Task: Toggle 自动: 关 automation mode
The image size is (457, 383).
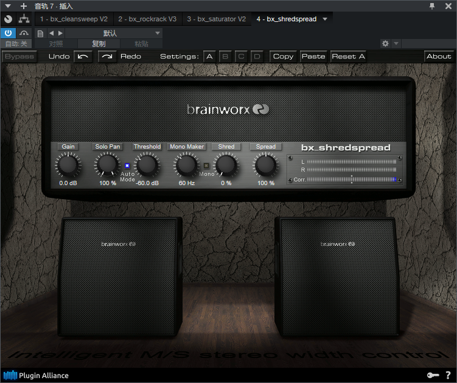Action: (x=16, y=44)
